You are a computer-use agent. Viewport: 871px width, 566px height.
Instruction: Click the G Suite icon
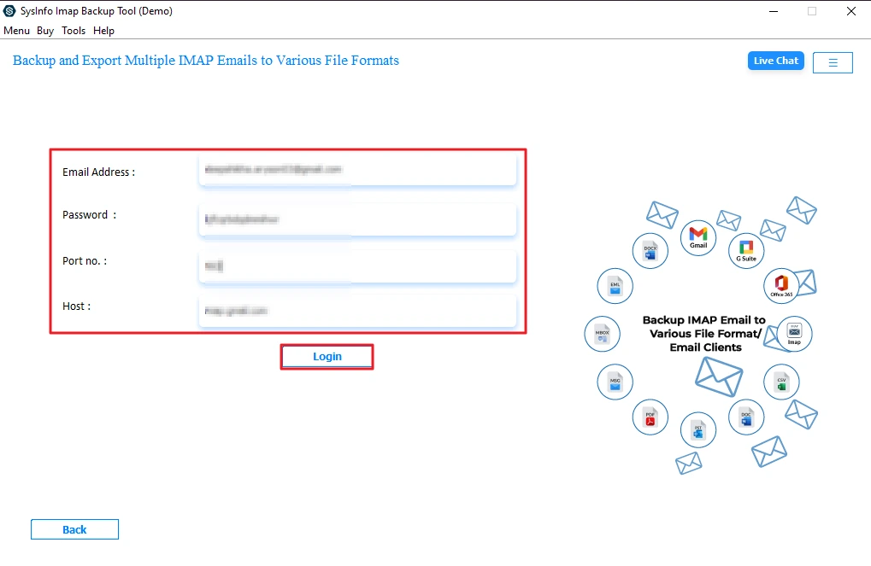tap(744, 250)
